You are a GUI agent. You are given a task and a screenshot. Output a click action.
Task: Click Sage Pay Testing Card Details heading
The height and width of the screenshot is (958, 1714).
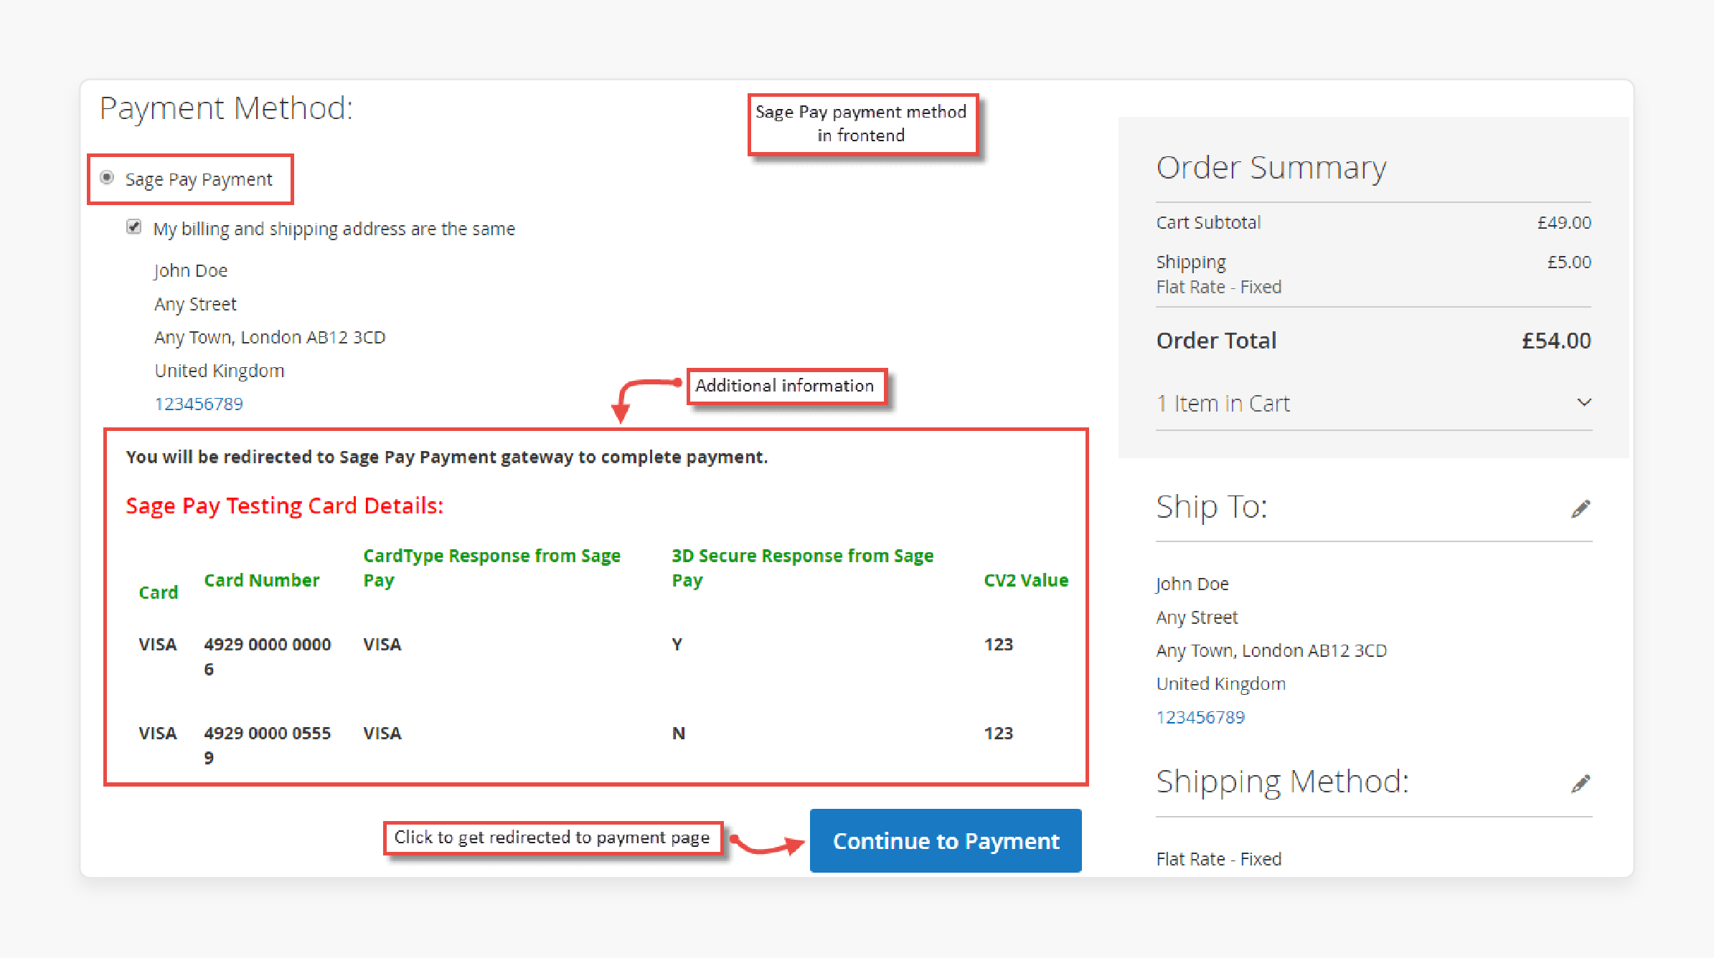click(284, 506)
